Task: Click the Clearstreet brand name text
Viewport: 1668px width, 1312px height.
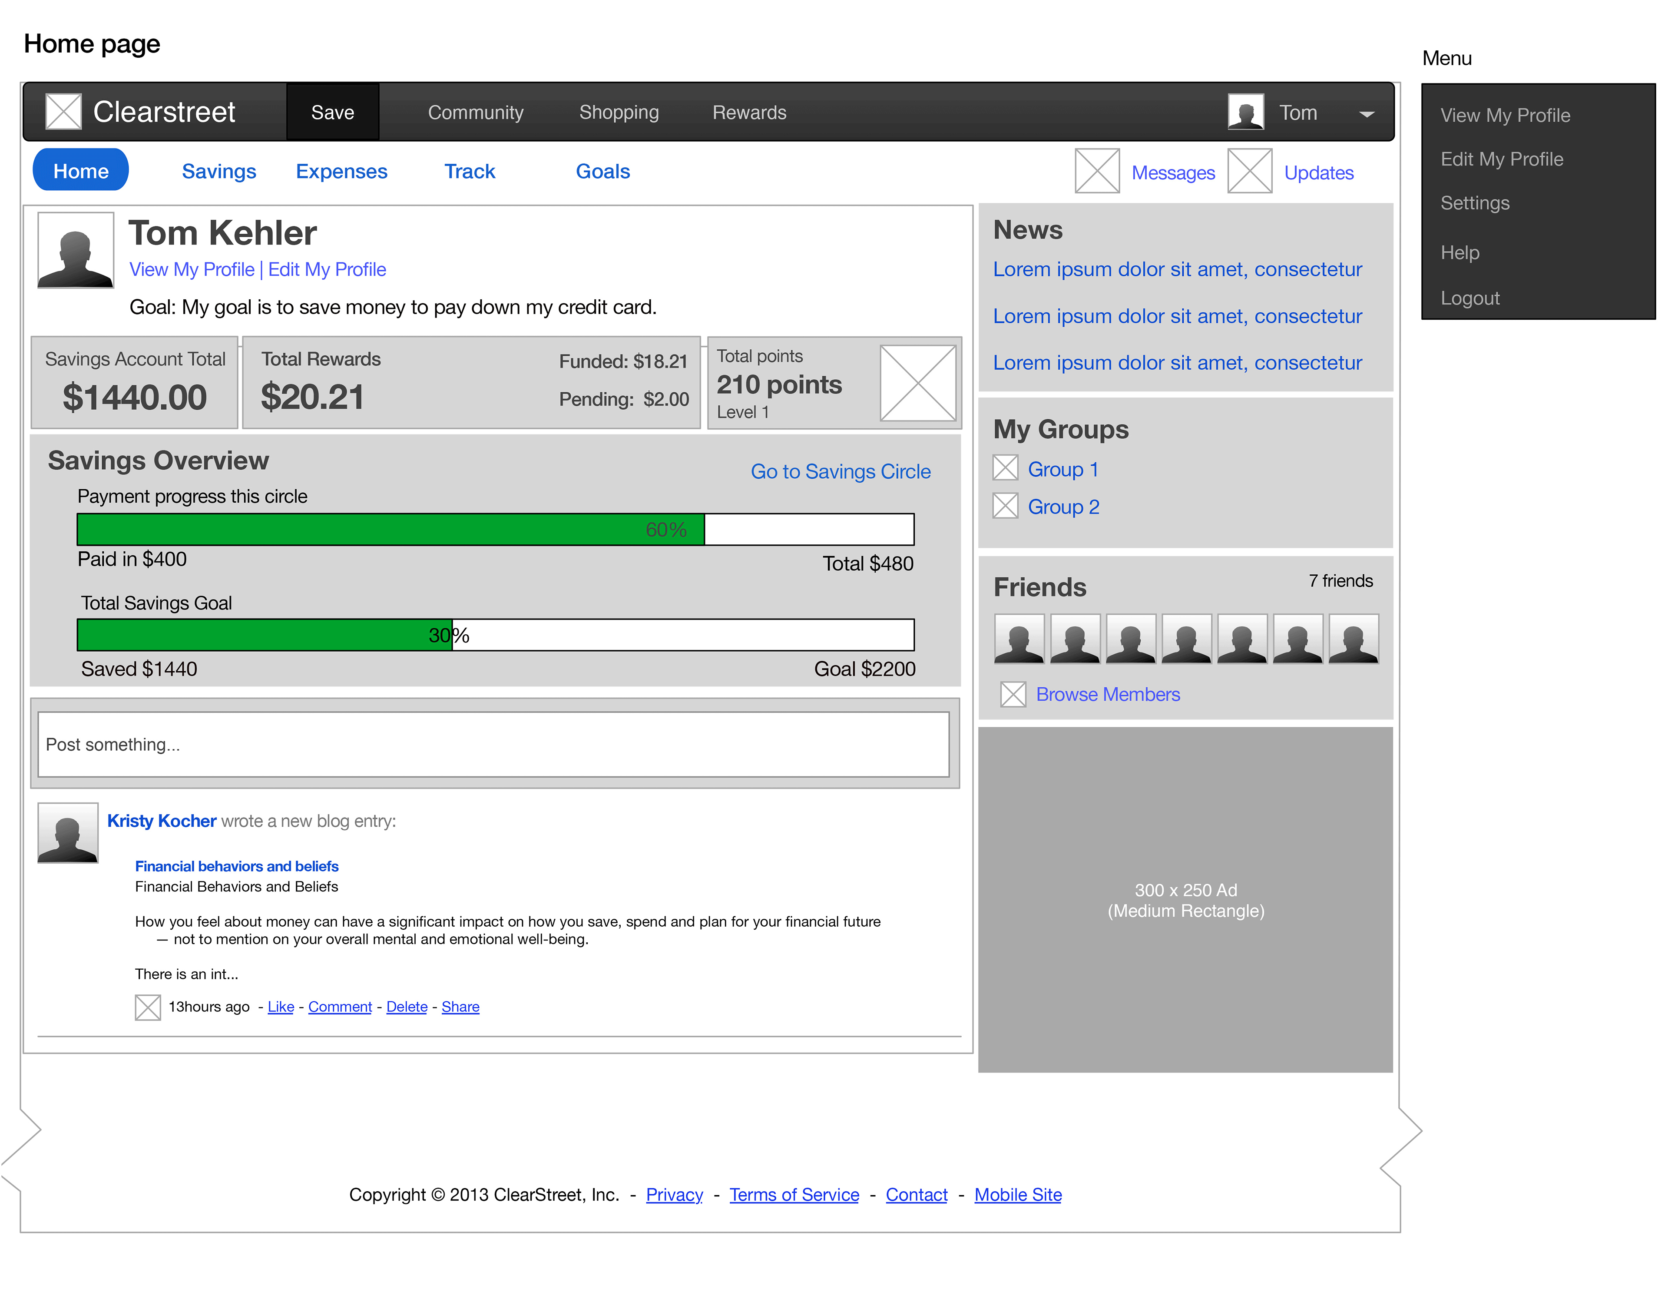Action: coord(164,112)
